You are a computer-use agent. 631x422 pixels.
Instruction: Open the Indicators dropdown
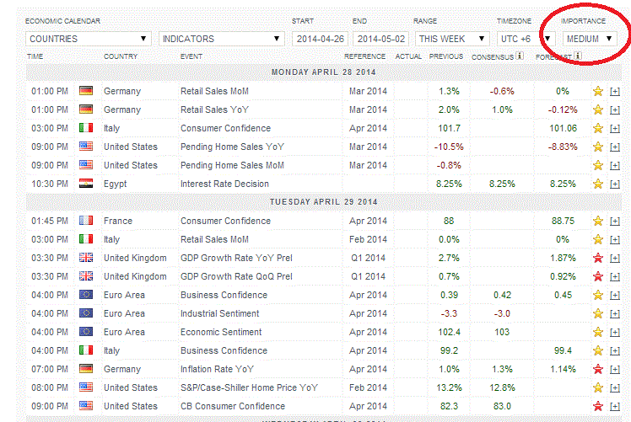222,39
